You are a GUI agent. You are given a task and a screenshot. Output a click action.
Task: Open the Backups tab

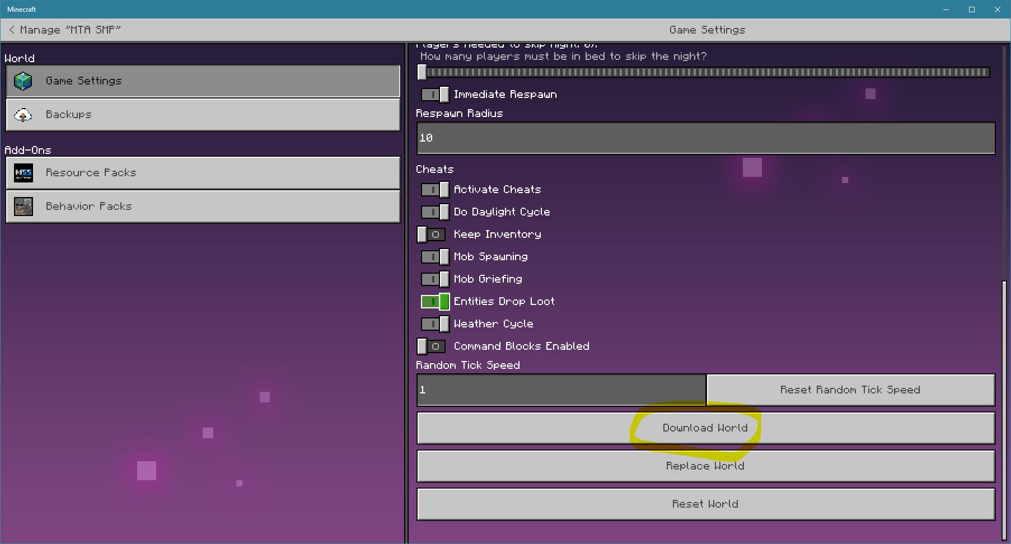(203, 115)
